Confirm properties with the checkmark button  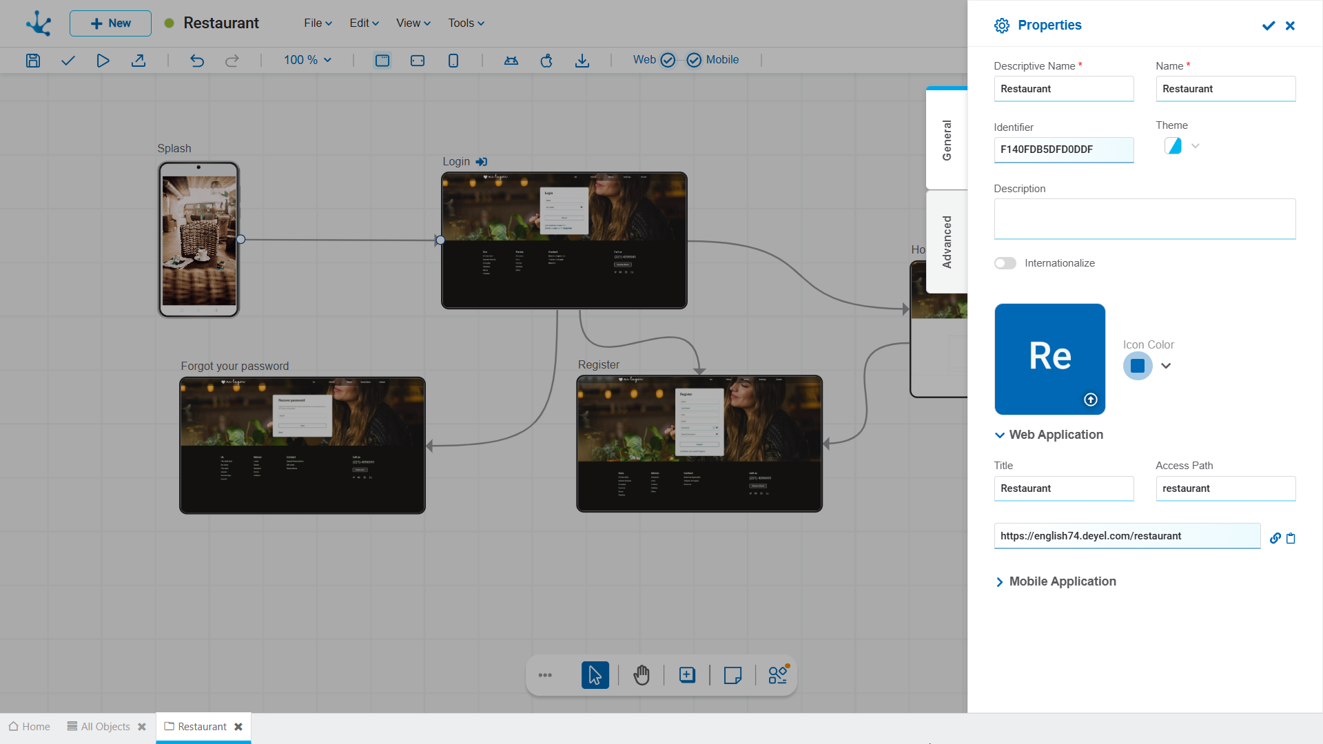tap(1269, 25)
